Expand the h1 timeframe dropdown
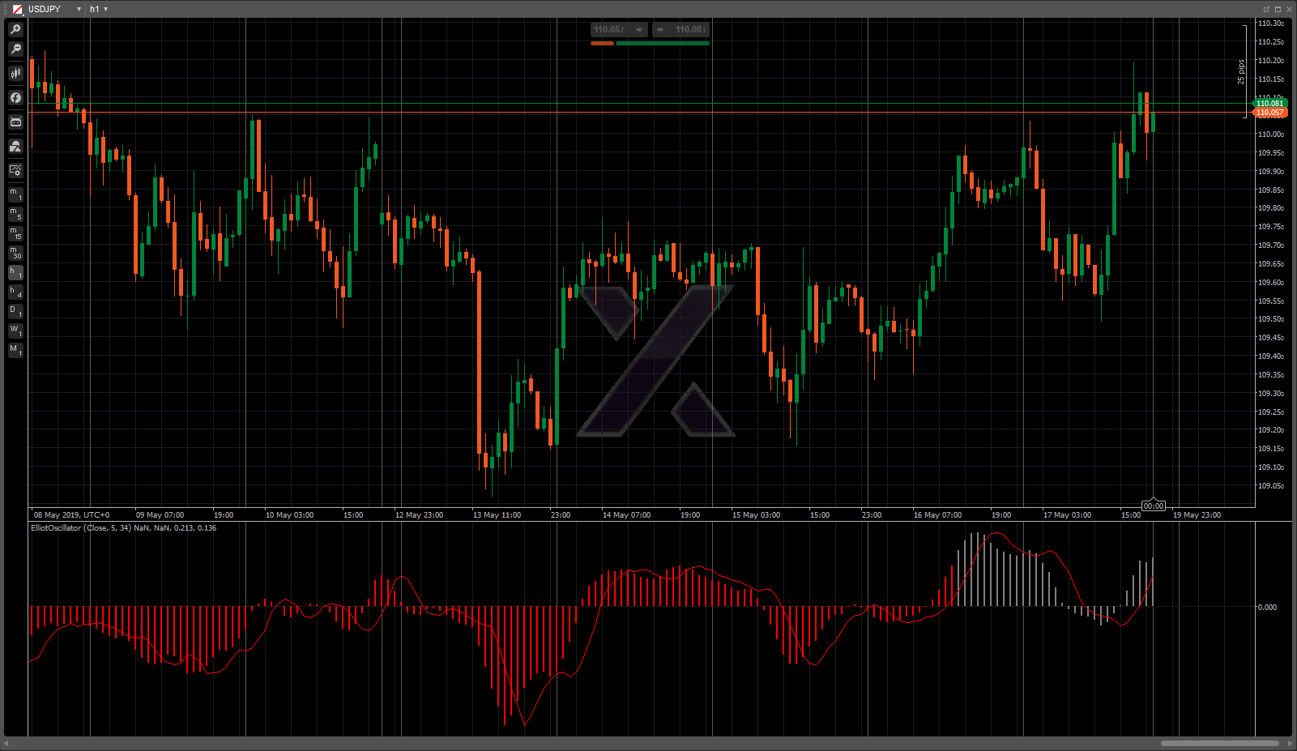The height and width of the screenshot is (751, 1297). [x=106, y=9]
